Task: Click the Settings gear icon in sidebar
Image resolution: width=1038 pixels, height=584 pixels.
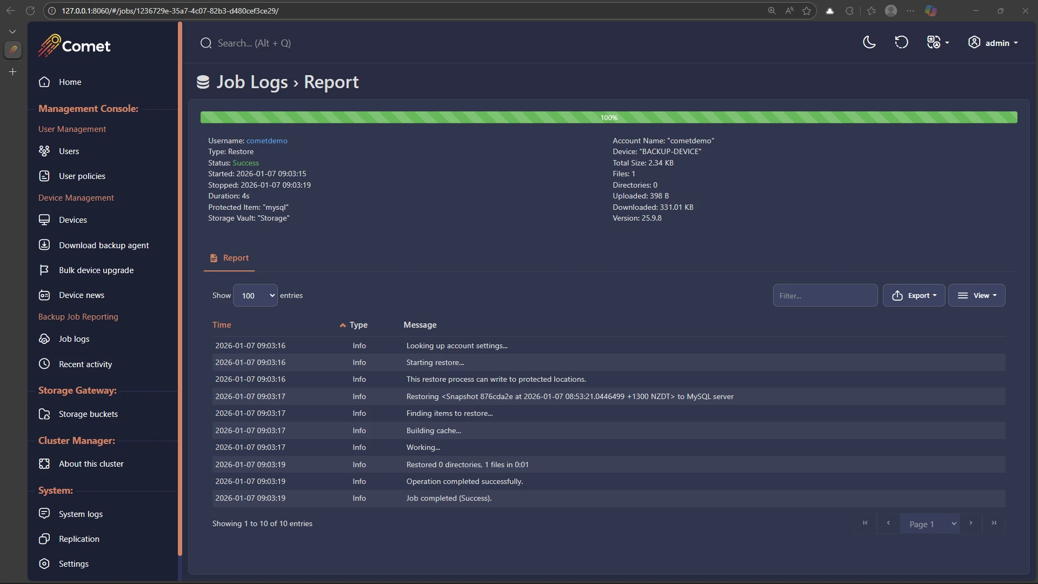Action: (x=44, y=563)
